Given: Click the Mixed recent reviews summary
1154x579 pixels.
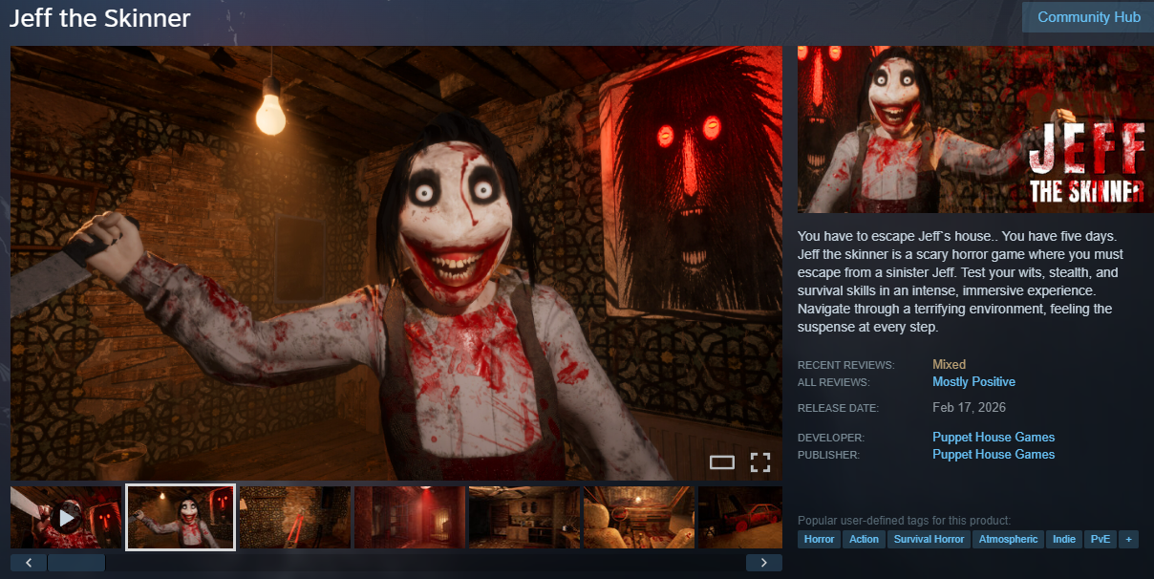Looking at the screenshot, I should [949, 364].
